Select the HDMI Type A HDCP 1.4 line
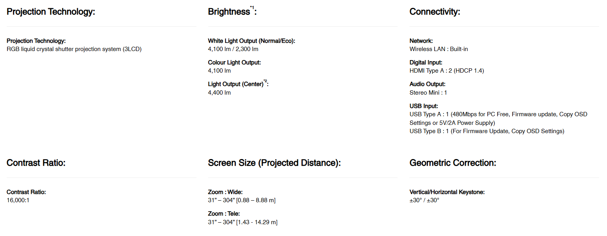Viewport: 607px width, 236px height. tap(446, 71)
